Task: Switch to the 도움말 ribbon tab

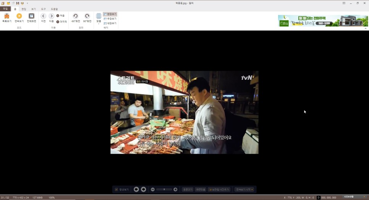Action: [54, 9]
